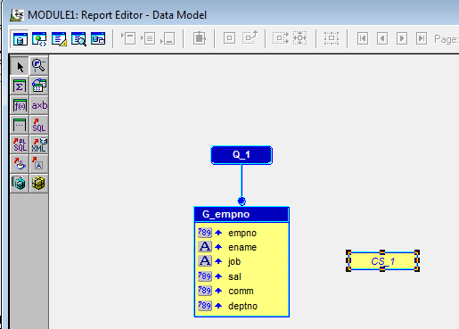
Task: Open the Web Source view
Action: (39, 39)
